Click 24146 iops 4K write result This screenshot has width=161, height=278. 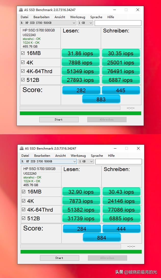(121, 201)
